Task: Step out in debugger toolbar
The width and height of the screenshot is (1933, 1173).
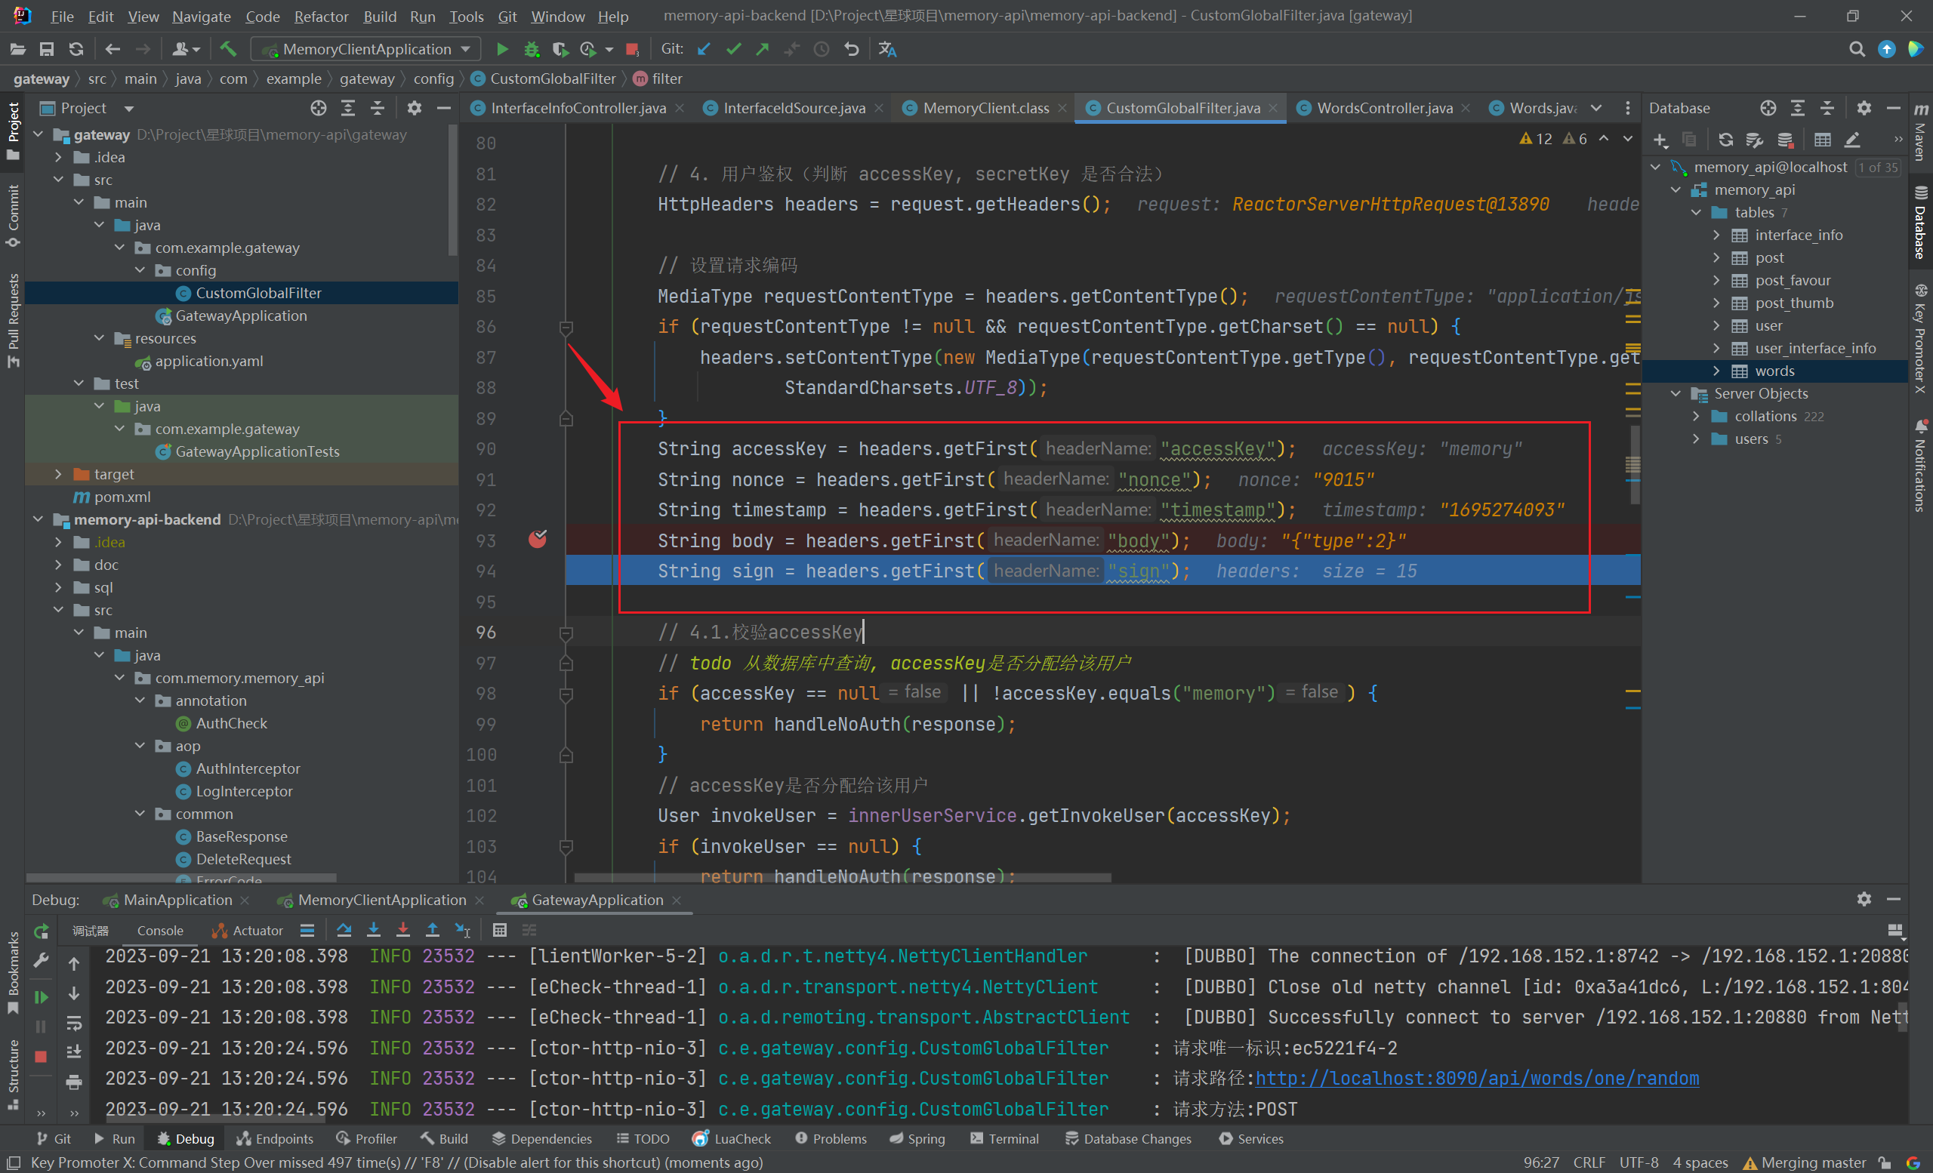Action: click(432, 931)
